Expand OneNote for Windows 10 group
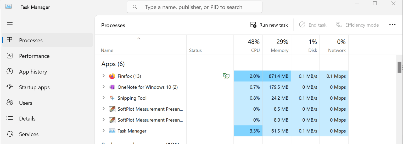 point(104,87)
